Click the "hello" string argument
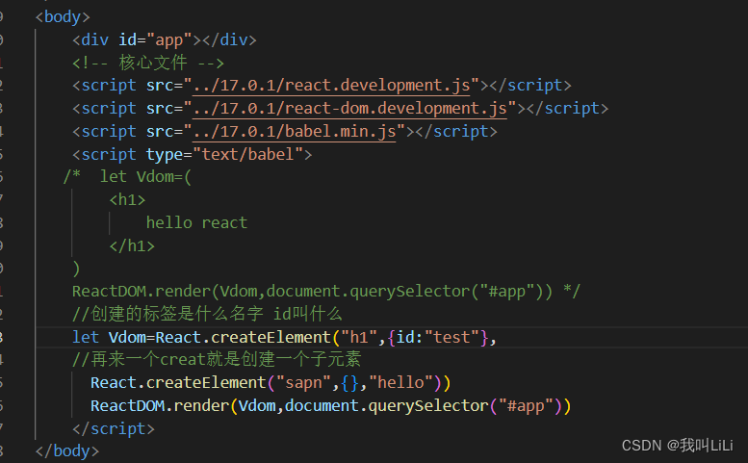Screen dimensions: 748x463 tap(400, 382)
